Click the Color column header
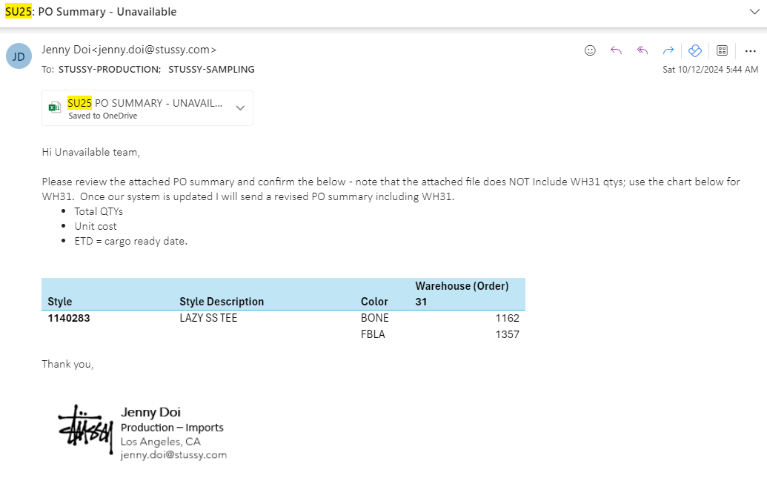Screen dimensions: 767x484 click(374, 302)
